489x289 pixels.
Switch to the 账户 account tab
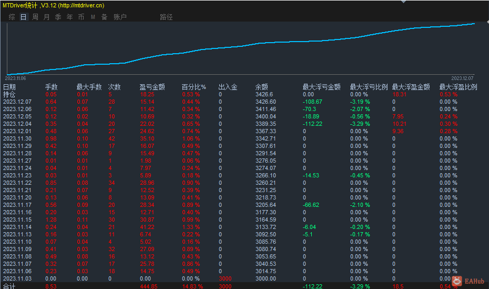click(120, 17)
